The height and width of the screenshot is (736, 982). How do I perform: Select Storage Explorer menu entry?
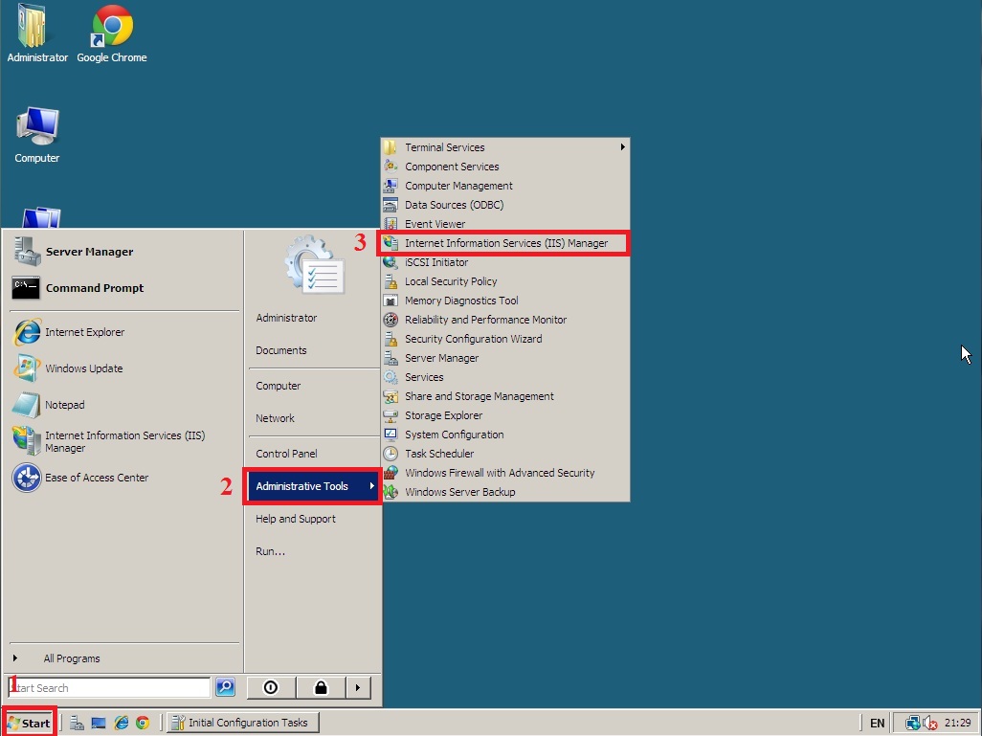[x=504, y=415]
